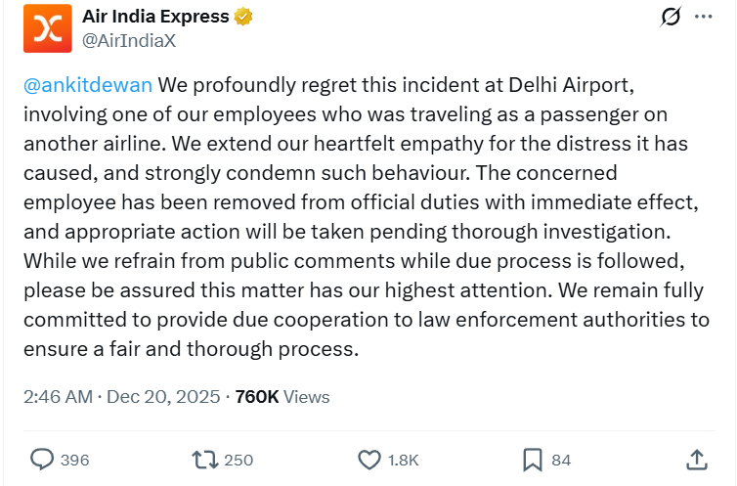Click the 396 replies count

pyautogui.click(x=74, y=460)
